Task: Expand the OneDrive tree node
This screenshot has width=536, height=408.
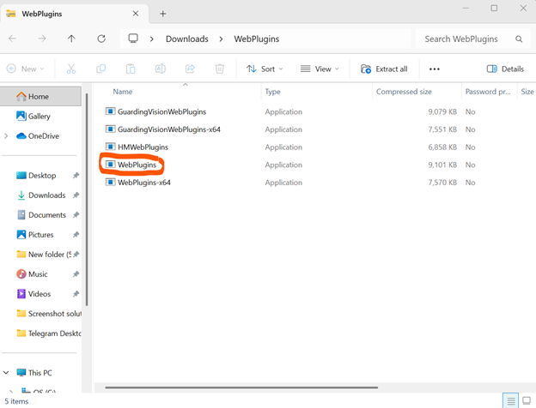Action: 6,136
